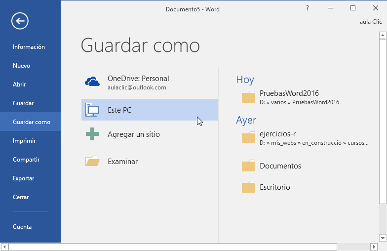Select Exportar from the sidebar

click(x=23, y=178)
